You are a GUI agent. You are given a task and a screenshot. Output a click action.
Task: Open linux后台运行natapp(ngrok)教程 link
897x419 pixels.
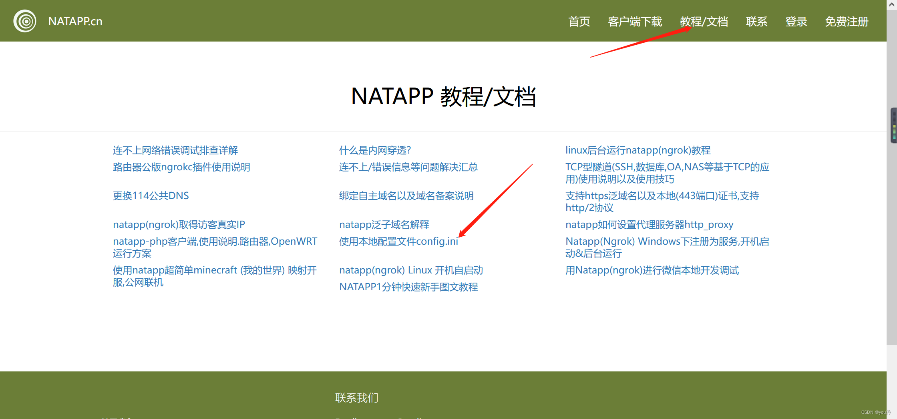638,150
